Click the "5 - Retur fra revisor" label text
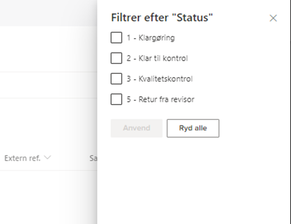The width and height of the screenshot is (291, 224). tap(160, 99)
